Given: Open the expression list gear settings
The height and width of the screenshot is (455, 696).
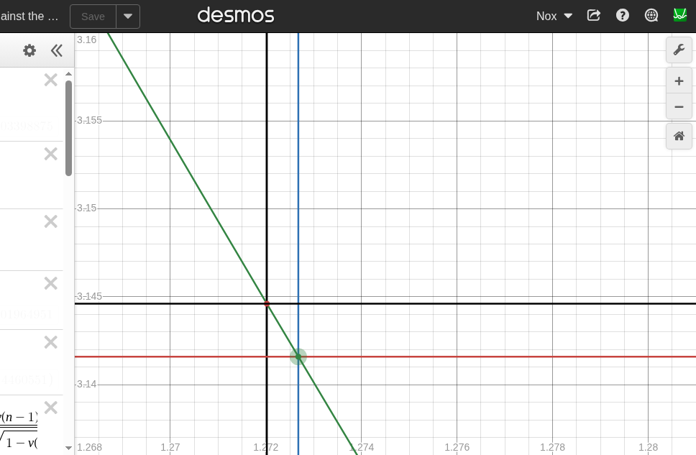Looking at the screenshot, I should coord(29,50).
